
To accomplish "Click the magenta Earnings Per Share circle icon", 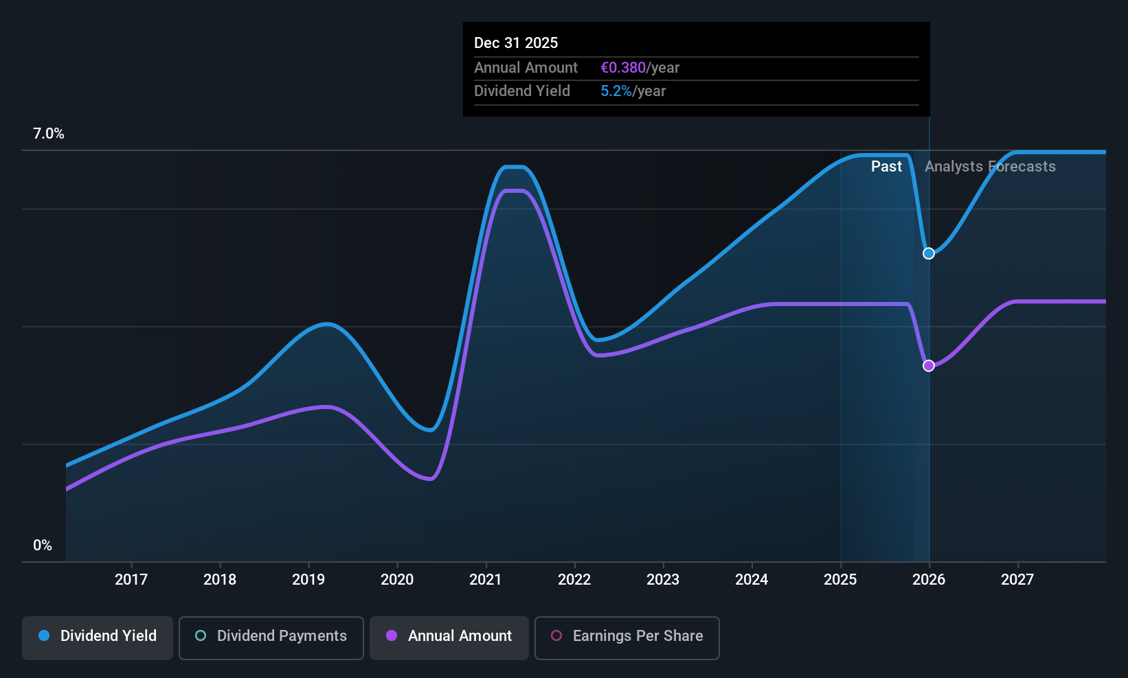I will 556,636.
